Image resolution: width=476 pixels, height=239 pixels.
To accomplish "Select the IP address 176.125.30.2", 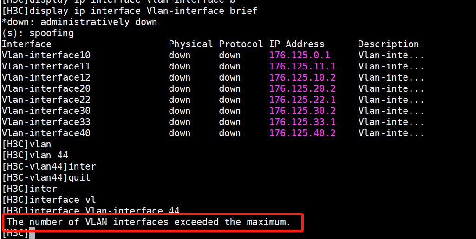I will tap(302, 111).
